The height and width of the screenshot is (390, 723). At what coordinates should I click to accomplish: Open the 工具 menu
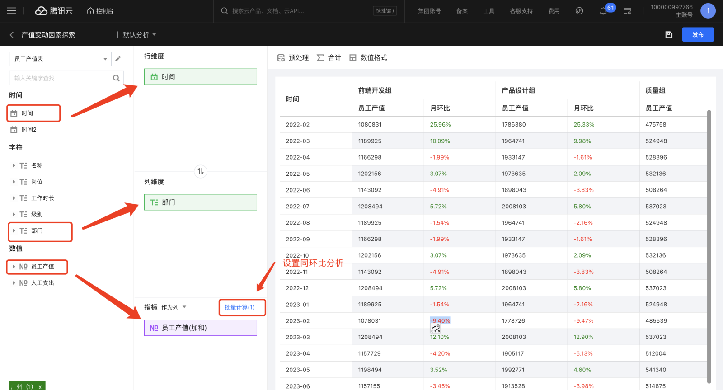pos(489,11)
